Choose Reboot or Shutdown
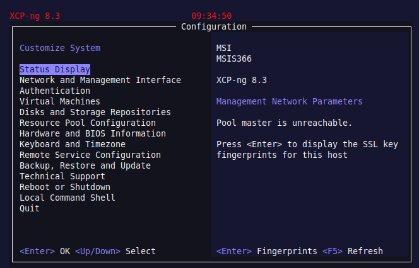 65,187
